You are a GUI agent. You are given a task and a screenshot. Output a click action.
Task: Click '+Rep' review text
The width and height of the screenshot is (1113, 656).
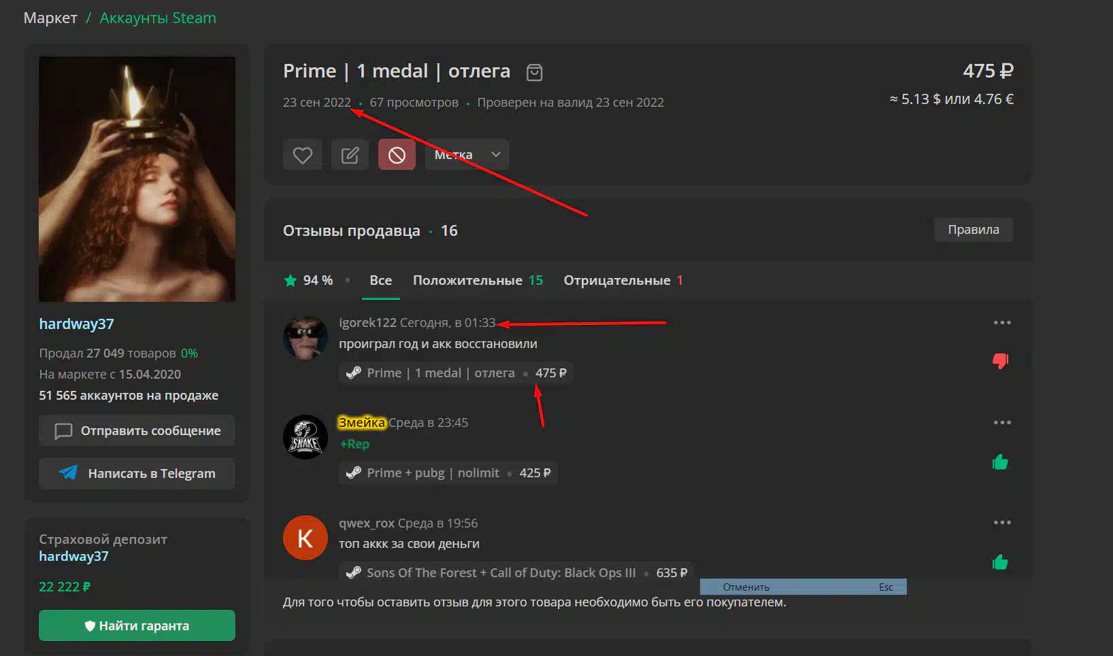354,444
